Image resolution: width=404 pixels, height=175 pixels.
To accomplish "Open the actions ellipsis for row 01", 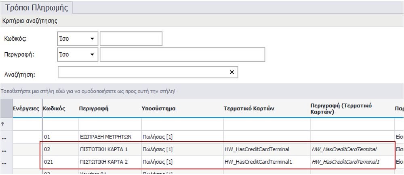I will [x=4, y=137].
